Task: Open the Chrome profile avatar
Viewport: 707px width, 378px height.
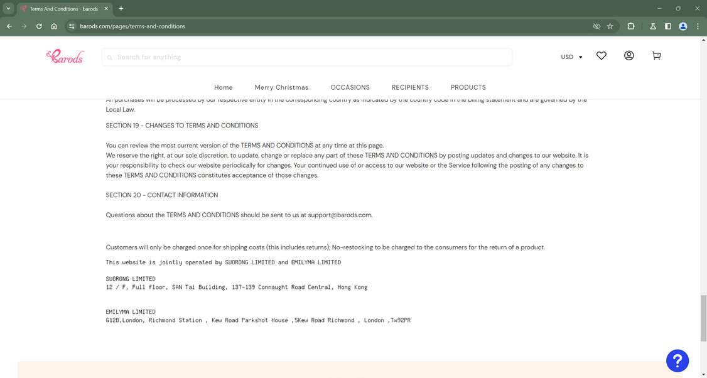Action: [683, 26]
